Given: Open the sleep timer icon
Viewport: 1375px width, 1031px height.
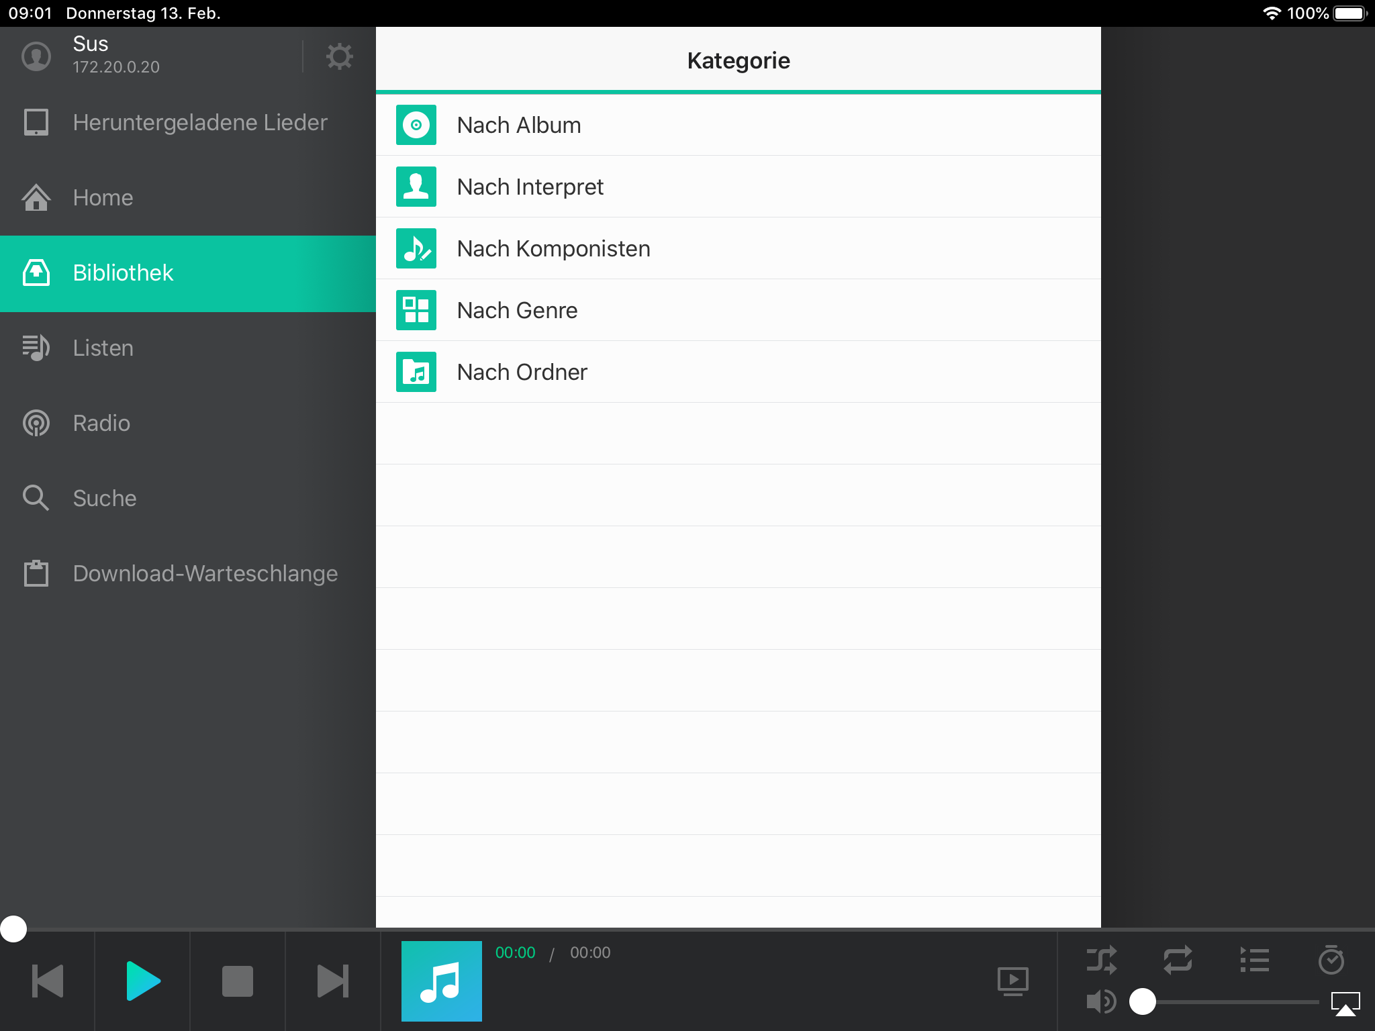Looking at the screenshot, I should click(1331, 960).
